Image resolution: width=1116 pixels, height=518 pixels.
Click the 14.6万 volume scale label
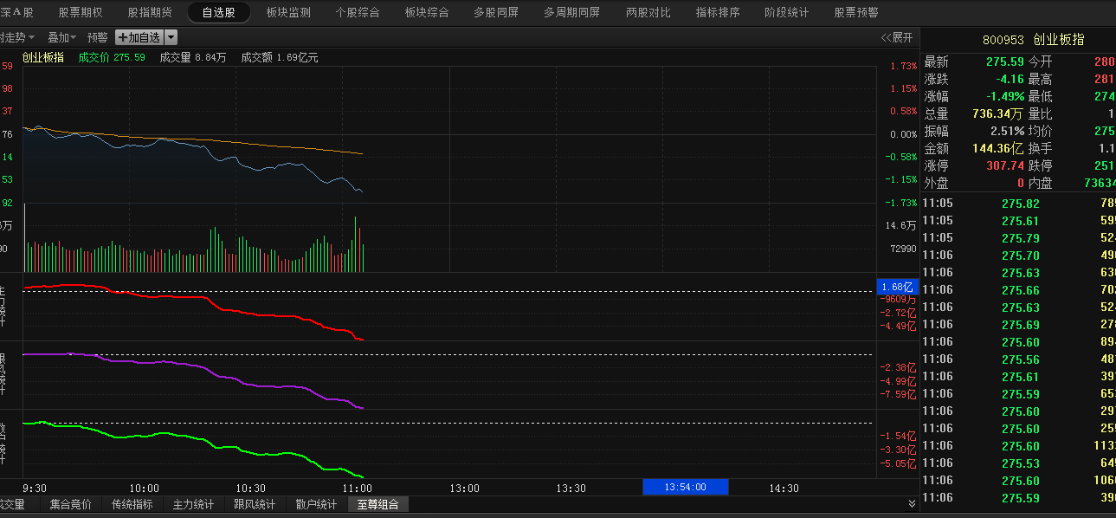pos(901,225)
